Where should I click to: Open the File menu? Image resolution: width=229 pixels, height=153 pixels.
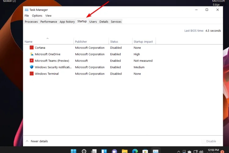click(x=27, y=16)
